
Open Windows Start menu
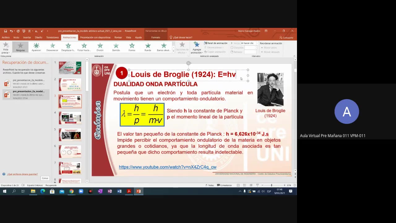pyautogui.click(x=4, y=191)
